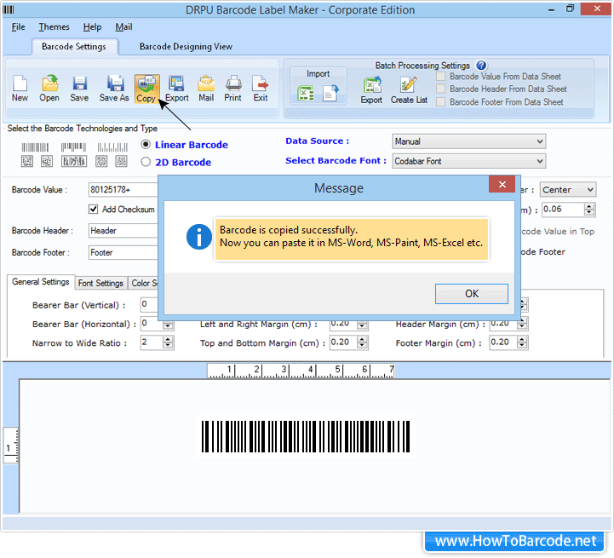Click OK in the Message dialog
The image size is (614, 558).
(472, 294)
